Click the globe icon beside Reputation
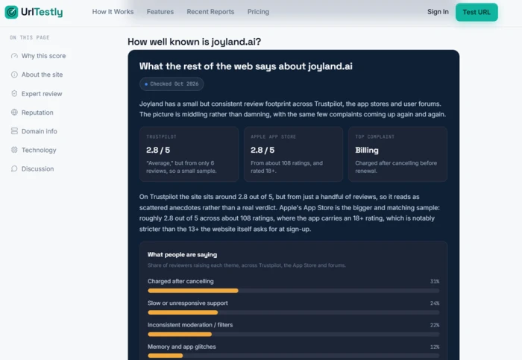522x360 pixels. point(14,112)
